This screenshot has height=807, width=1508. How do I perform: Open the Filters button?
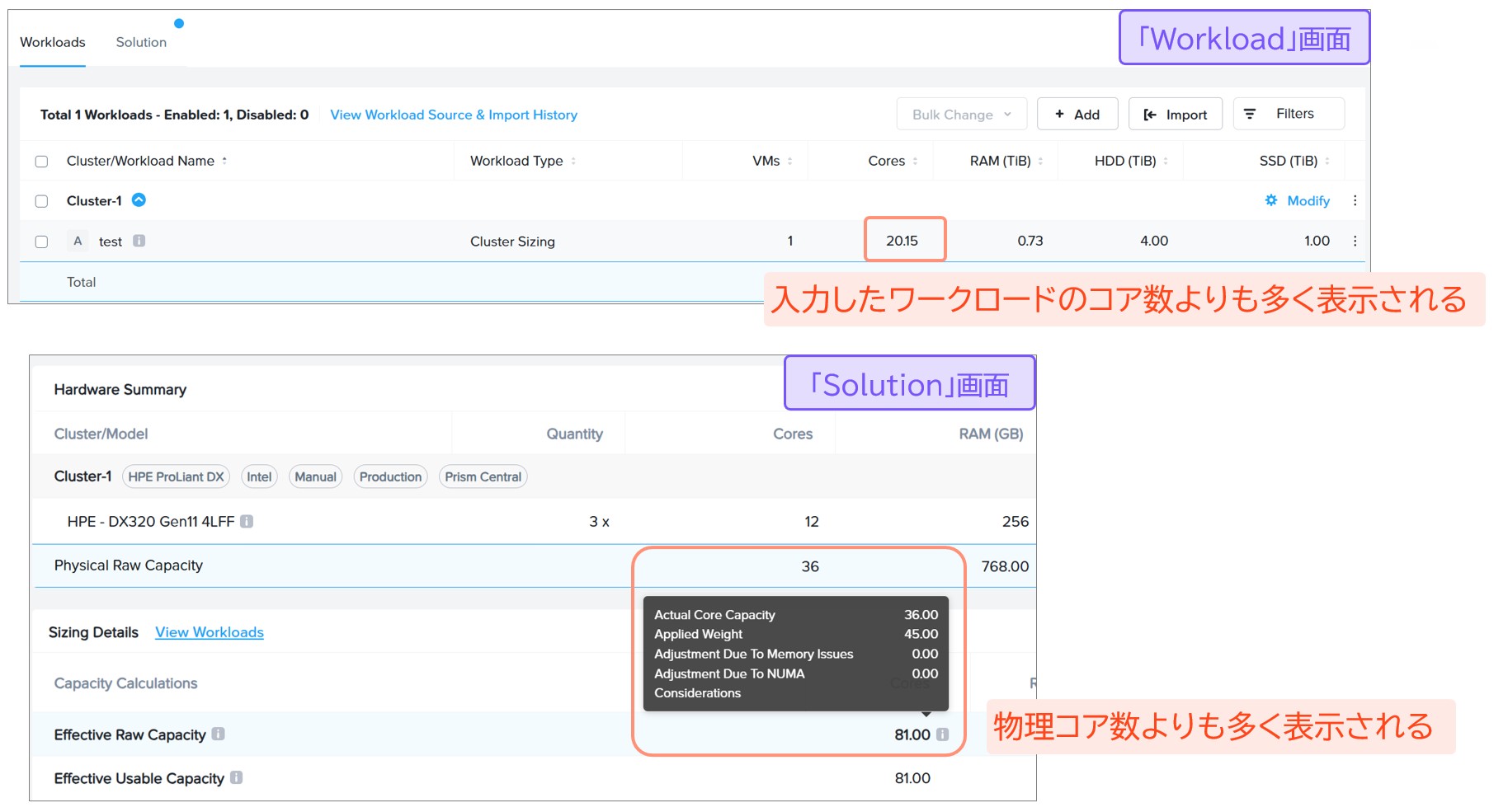(1289, 114)
